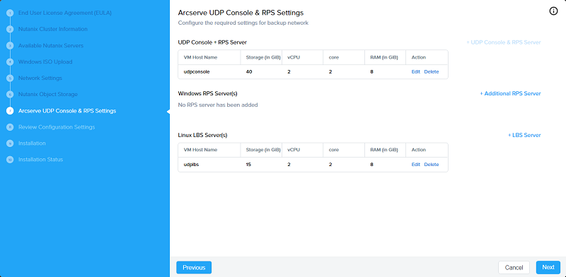This screenshot has height=277, width=566.
Task: Select step 2 circle for Nutanix Cluster Information
Action: point(10,29)
